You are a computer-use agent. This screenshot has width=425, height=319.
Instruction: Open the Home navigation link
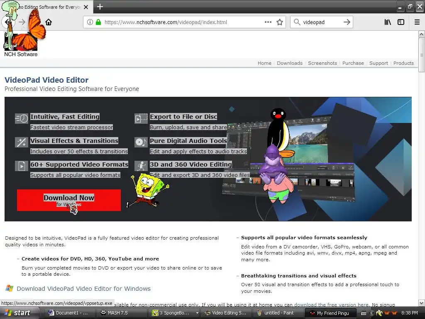coord(264,63)
